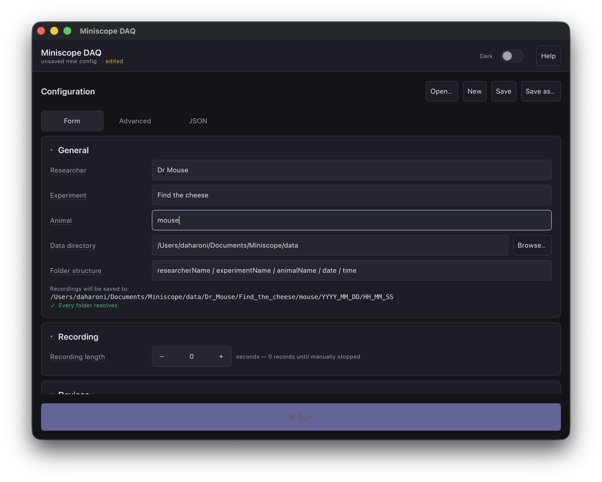
Task: Click the Recording length label
Action: 78,357
